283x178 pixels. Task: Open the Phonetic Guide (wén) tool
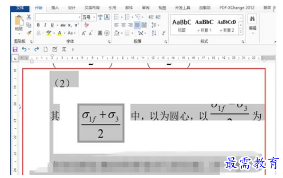pyautogui.click(x=100, y=18)
